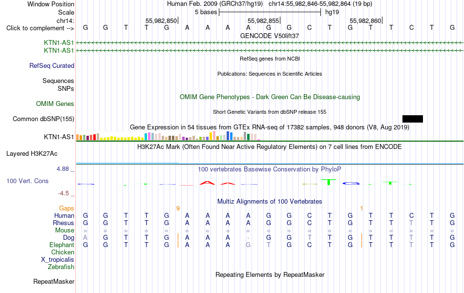Screen dimensions: 464x293
Task: Click 'Publications: Sequences in Scientific Articles' title
Action: pos(270,74)
